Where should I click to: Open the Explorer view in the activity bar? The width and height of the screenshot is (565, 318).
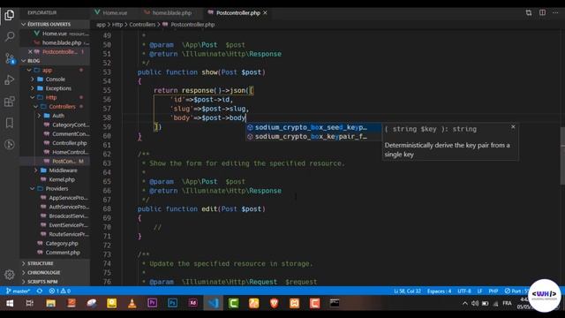(x=10, y=15)
